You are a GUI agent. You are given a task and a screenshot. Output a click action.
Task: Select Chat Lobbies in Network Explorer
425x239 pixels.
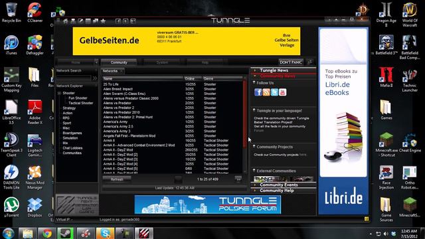click(72, 148)
